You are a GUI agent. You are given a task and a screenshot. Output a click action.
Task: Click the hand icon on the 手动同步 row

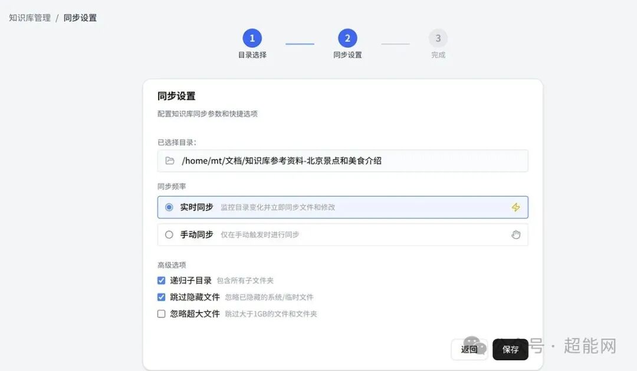(x=515, y=234)
